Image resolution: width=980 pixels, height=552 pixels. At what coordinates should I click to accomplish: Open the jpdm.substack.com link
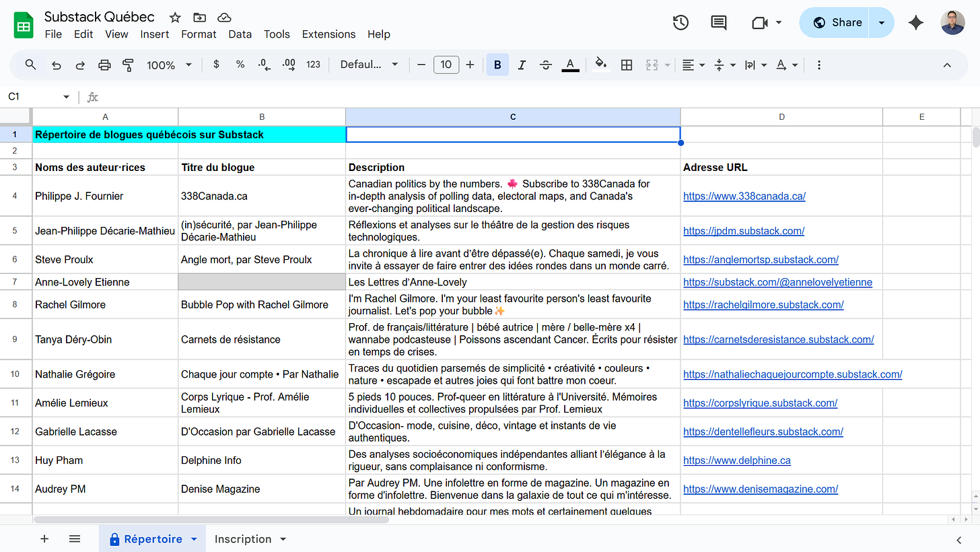(x=744, y=230)
